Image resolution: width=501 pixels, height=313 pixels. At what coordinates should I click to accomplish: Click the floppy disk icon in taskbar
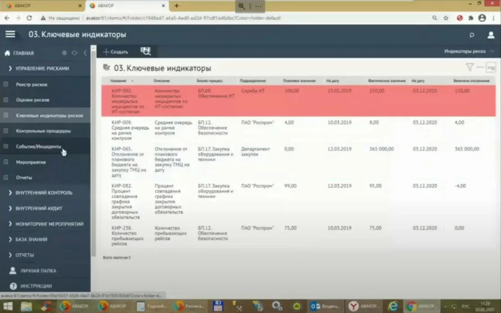click(x=218, y=306)
